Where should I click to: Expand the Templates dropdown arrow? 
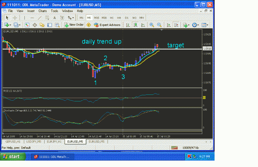207,25
